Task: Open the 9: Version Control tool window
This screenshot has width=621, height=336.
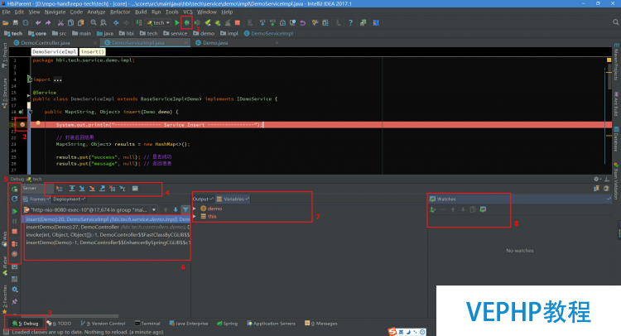Action: pyautogui.click(x=103, y=324)
